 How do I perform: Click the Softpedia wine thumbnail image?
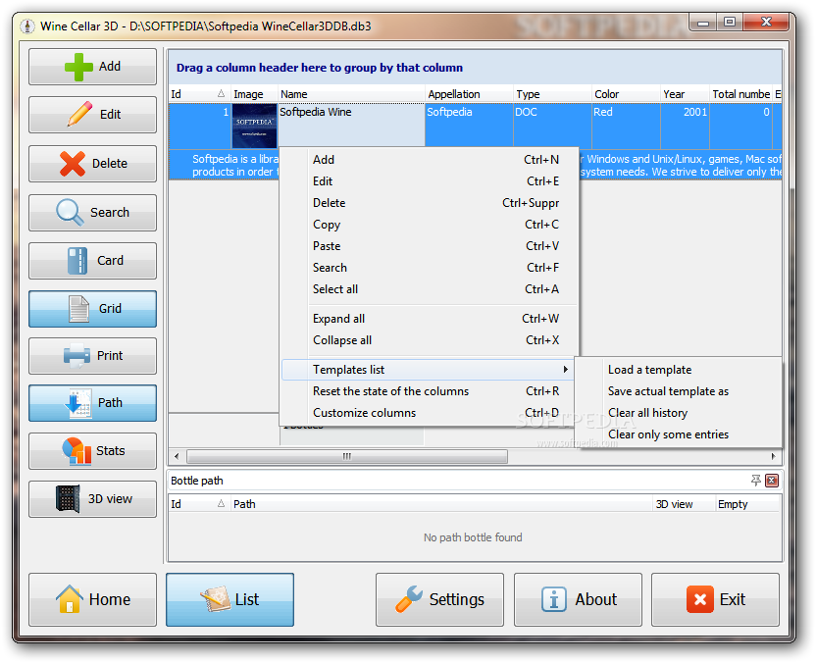click(254, 126)
